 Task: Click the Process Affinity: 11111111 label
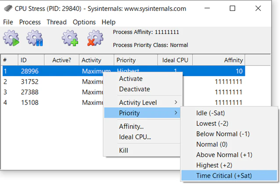pos(146,32)
